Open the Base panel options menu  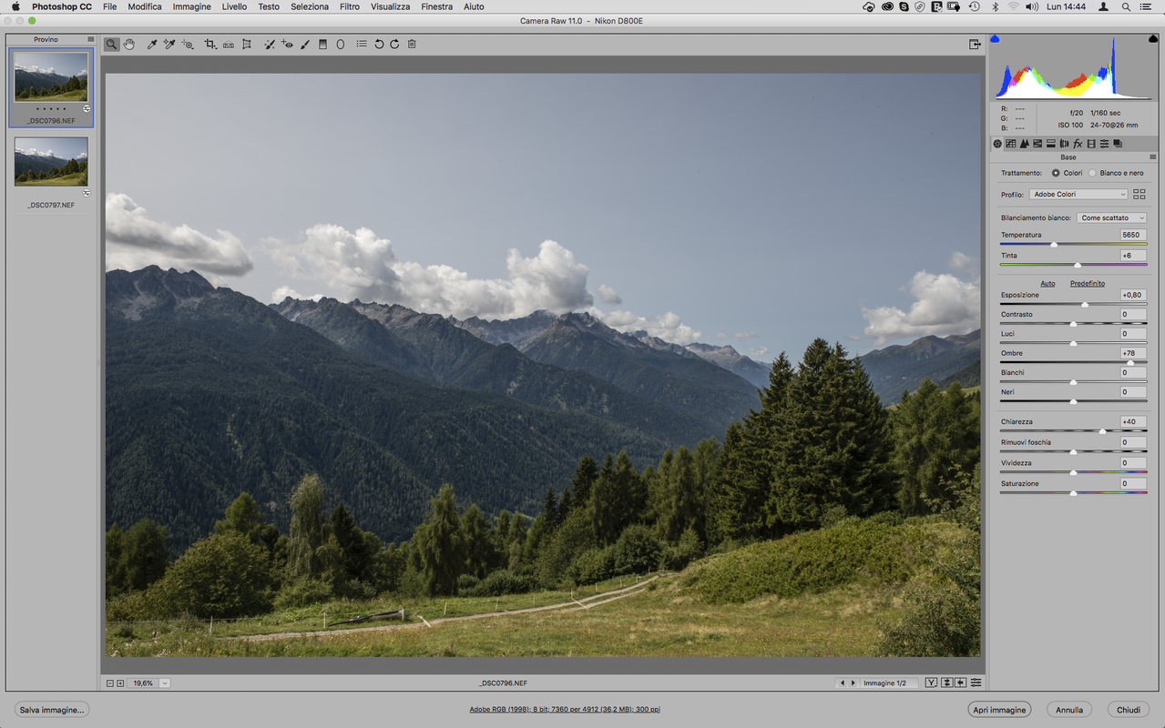pyautogui.click(x=1152, y=157)
